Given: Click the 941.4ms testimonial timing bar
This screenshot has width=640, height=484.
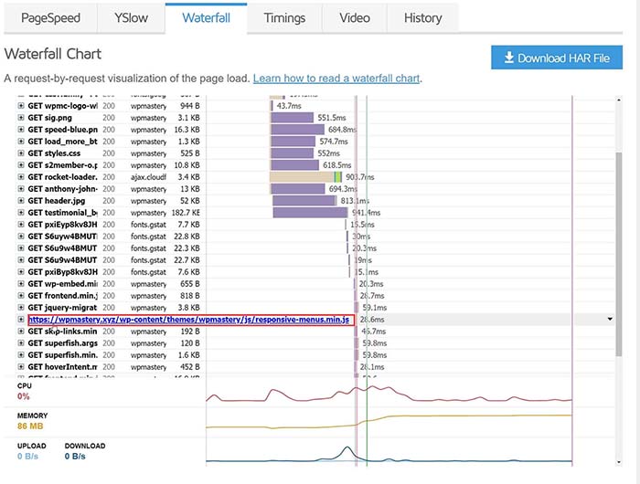Looking at the screenshot, I should (x=308, y=213).
